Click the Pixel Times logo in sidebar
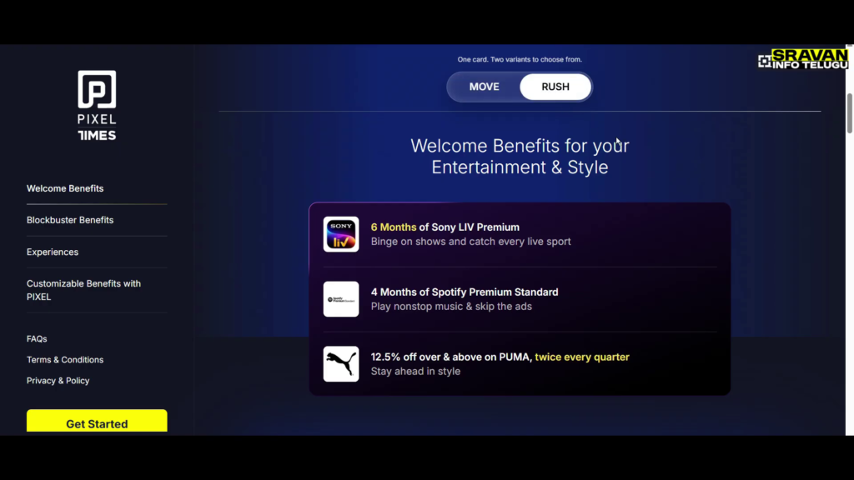The height and width of the screenshot is (480, 854). [97, 105]
